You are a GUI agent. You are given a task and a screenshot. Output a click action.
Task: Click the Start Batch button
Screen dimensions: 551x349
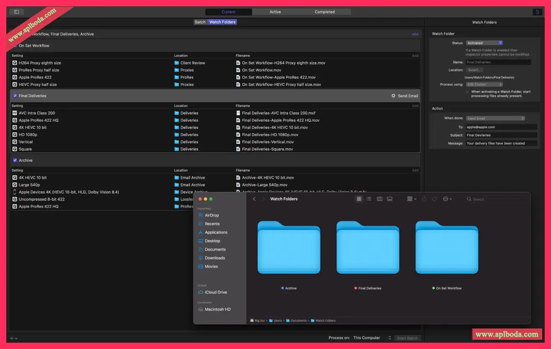point(407,338)
